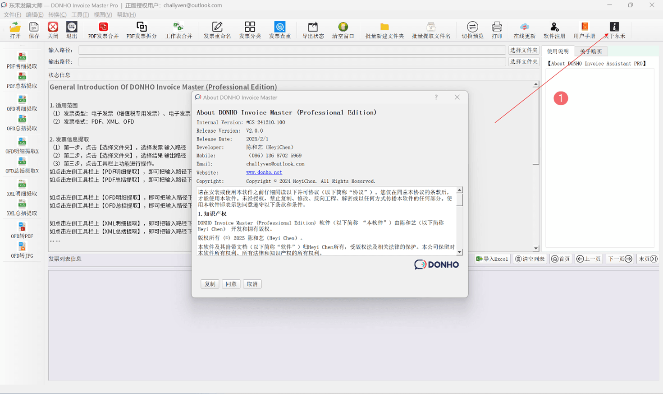Launch PDF发票拆分 split tool
This screenshot has height=394, width=663.
pos(142,30)
